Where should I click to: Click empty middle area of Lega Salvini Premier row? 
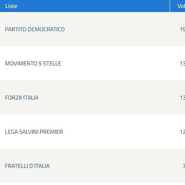click(x=117, y=132)
